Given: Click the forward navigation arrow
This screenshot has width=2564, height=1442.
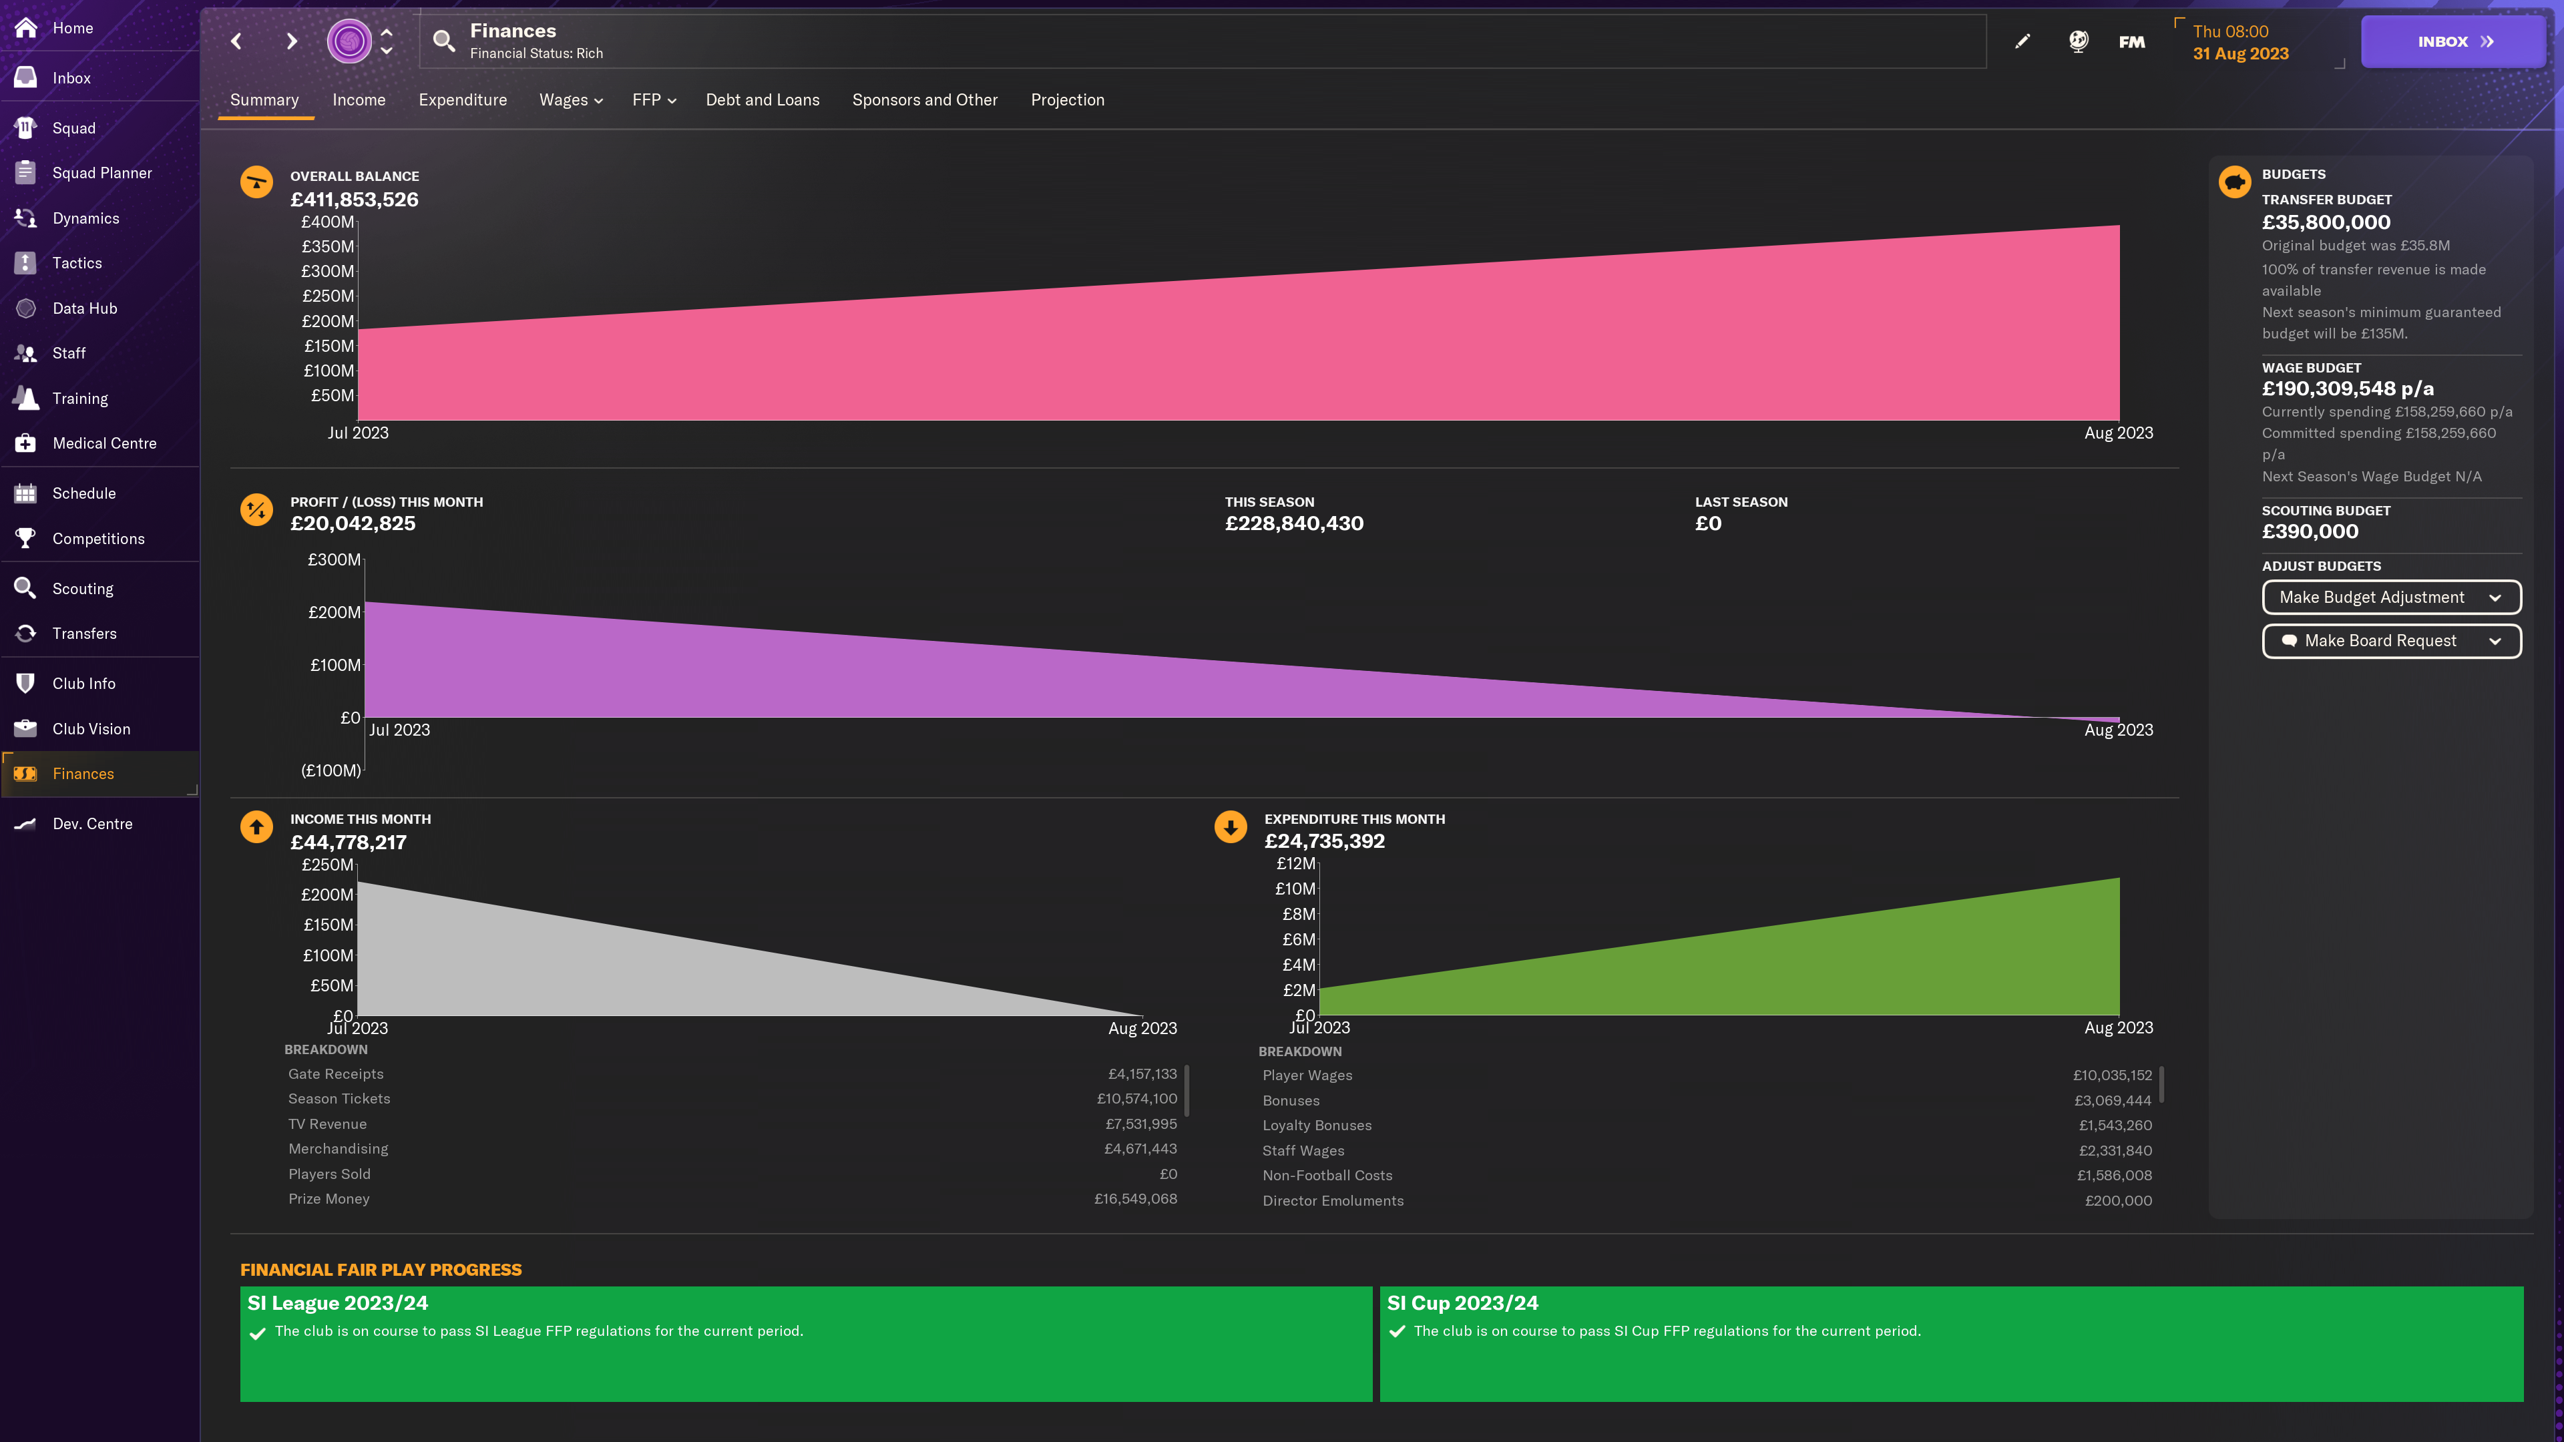Looking at the screenshot, I should (290, 41).
